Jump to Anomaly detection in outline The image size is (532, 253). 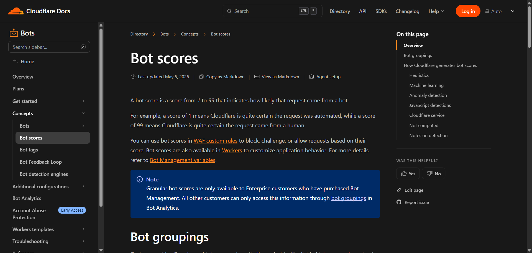pos(428,95)
